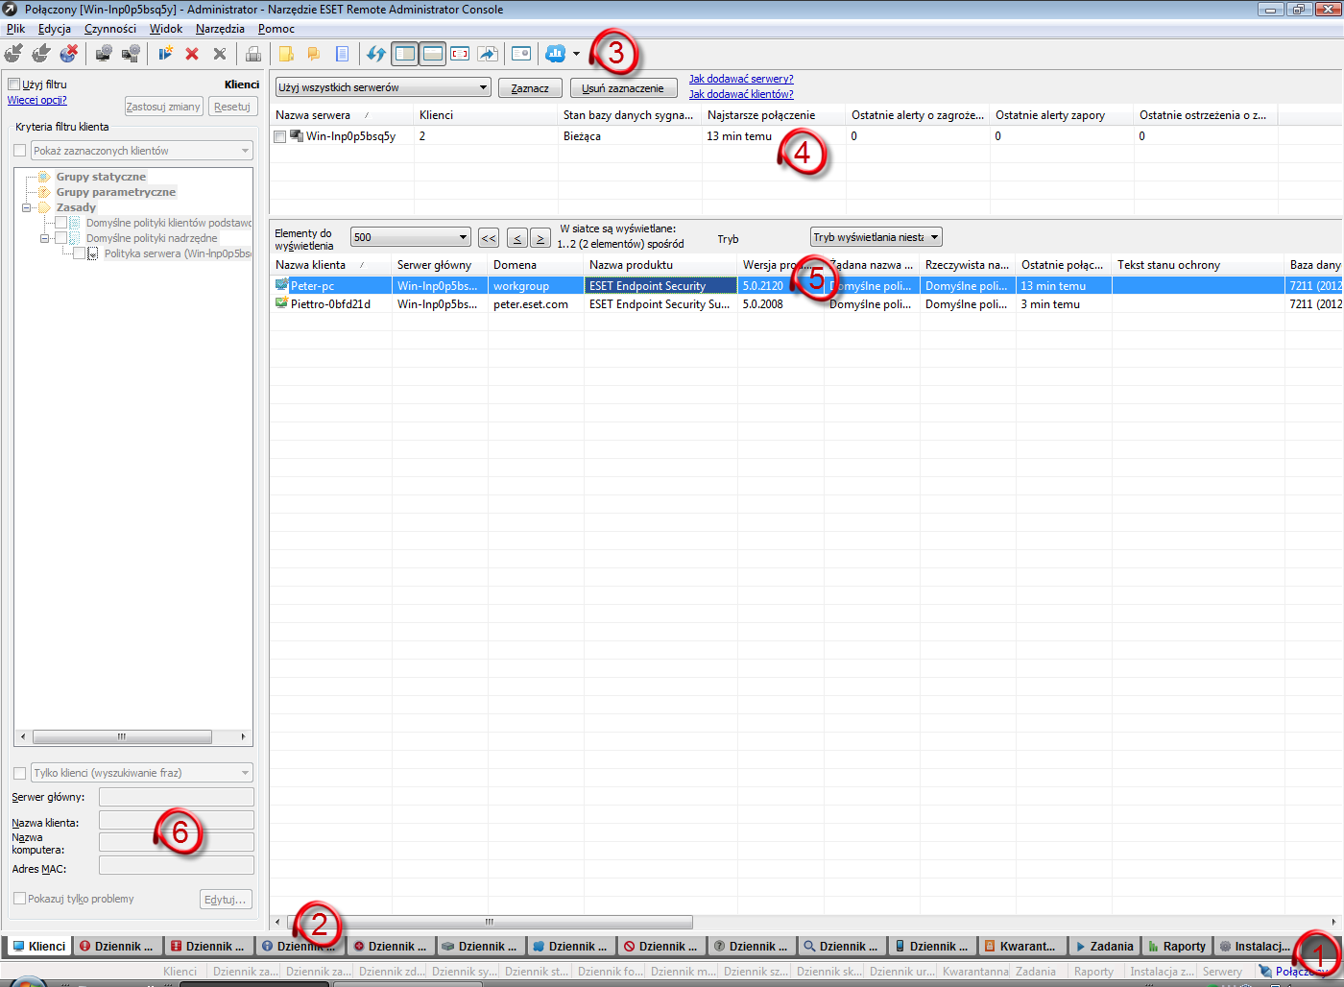Click the Peter-pc client row icon

[282, 285]
